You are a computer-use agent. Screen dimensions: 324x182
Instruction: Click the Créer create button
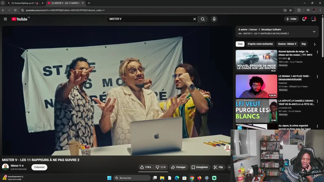click(291, 19)
